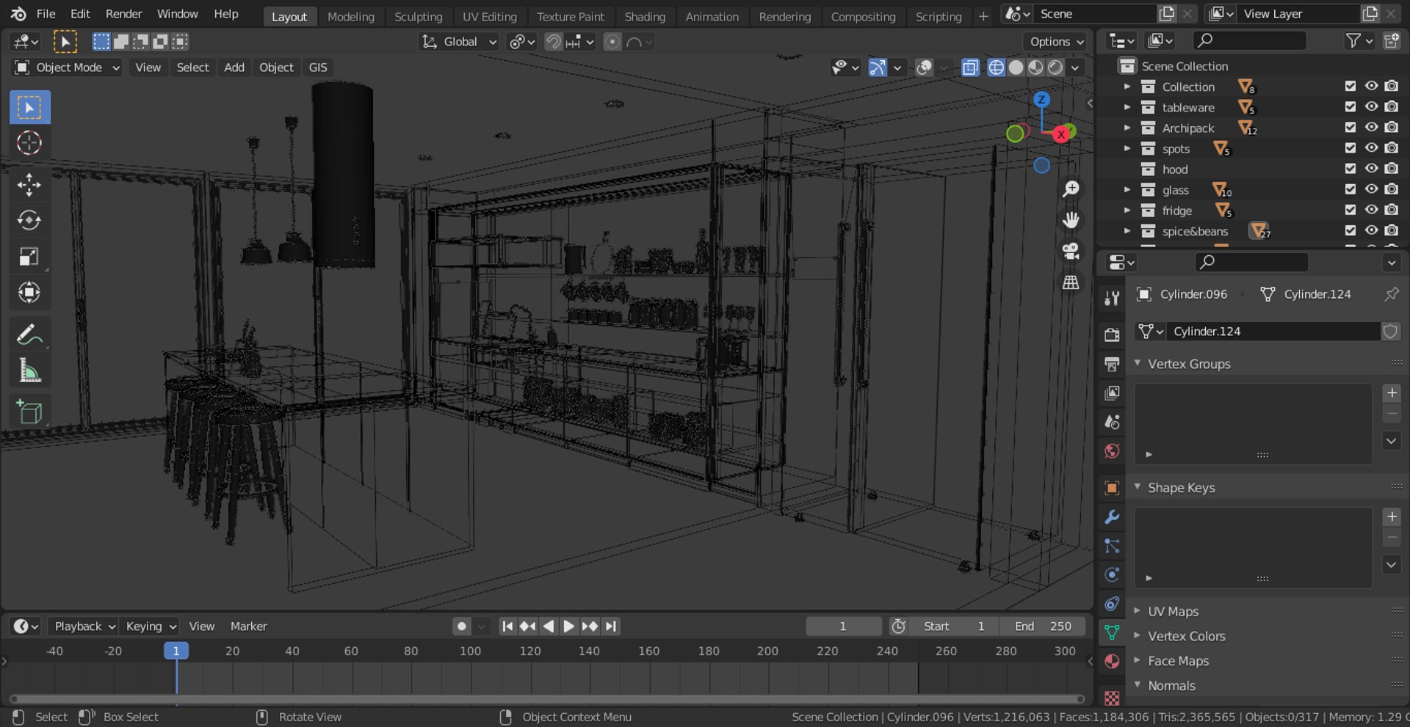The height and width of the screenshot is (727, 1410).
Task: Uncheck the fridge collection checkbox
Action: [x=1350, y=210]
